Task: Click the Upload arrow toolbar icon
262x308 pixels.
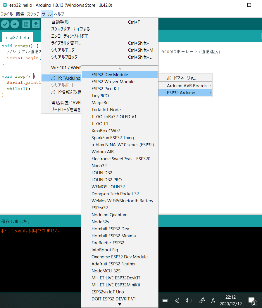Action: point(15,24)
